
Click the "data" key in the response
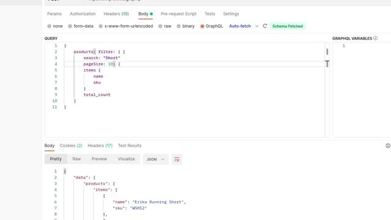pyautogui.click(x=81, y=178)
